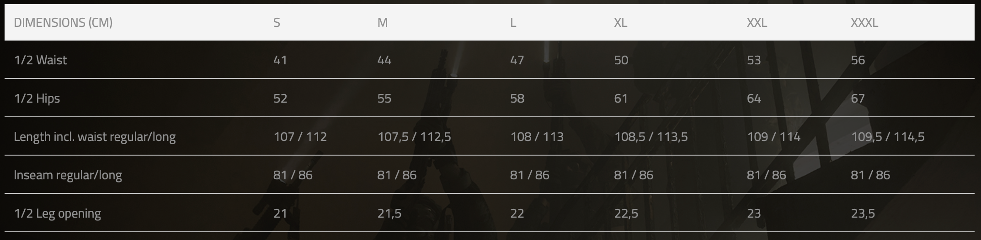Click the 1/2 Leg opening label
981x240 pixels.
click(58, 214)
